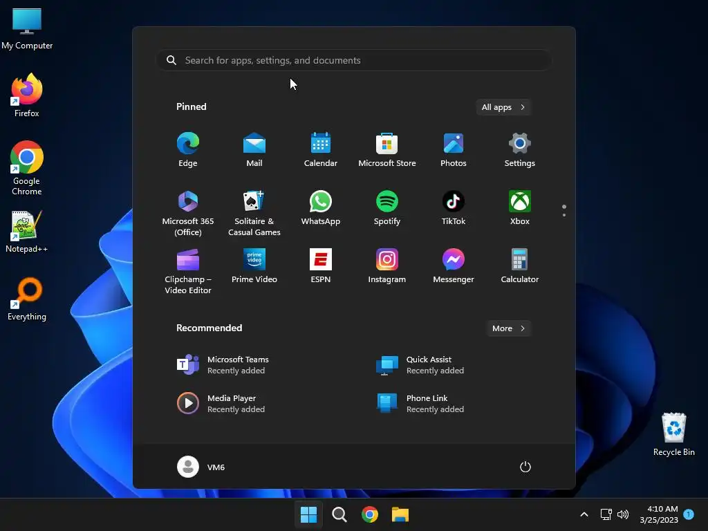Image resolution: width=708 pixels, height=531 pixels.
Task: Open Microsoft Store
Action: [387, 150]
